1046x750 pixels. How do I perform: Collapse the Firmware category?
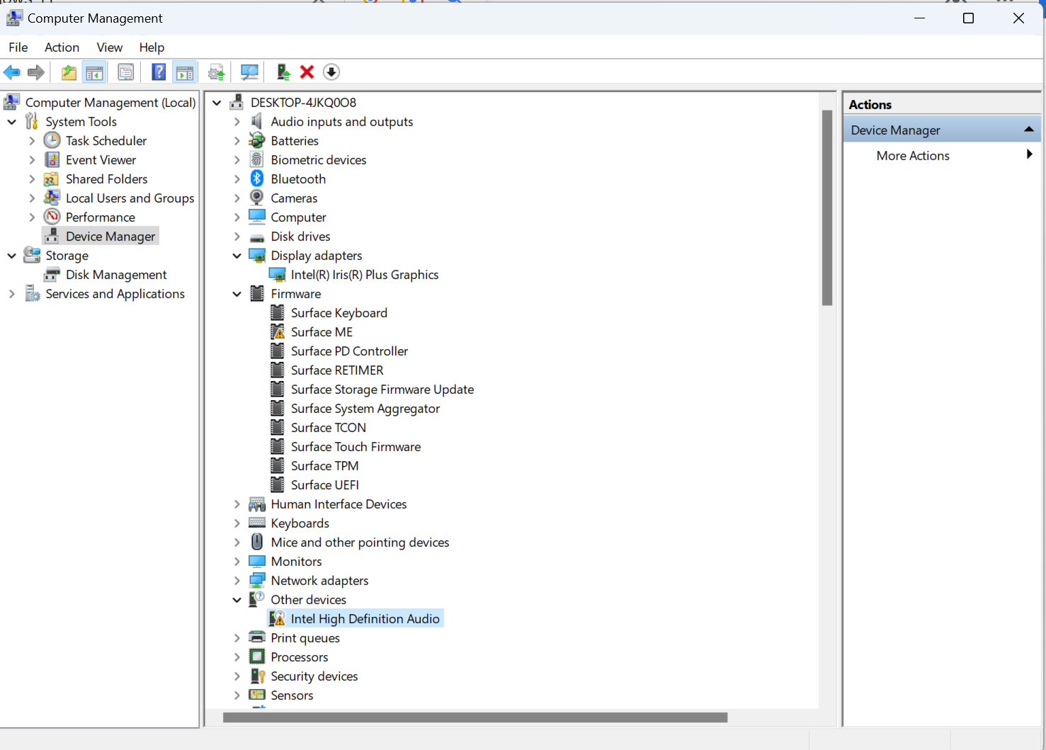point(237,294)
